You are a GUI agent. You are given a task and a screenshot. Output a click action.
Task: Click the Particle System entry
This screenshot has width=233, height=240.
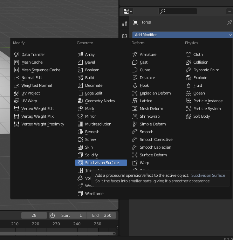tap(207, 109)
